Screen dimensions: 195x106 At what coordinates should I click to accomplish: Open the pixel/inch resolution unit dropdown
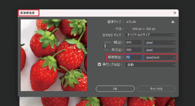tap(160, 57)
